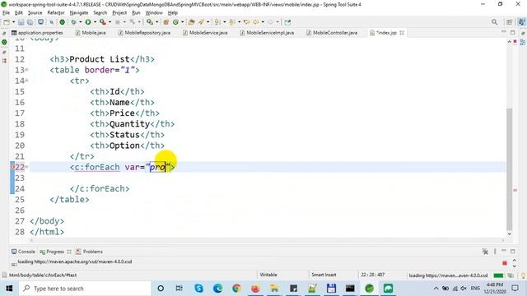This screenshot has width=527, height=296.
Task: Click the red stop operation button
Action: (505, 263)
